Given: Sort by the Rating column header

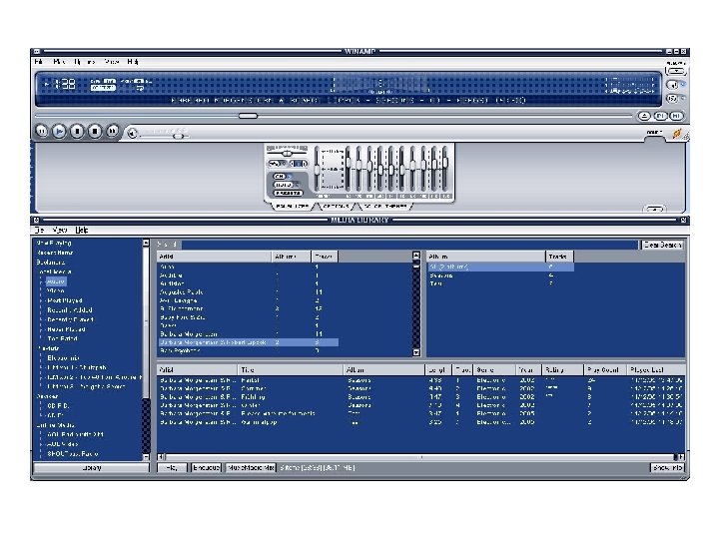Looking at the screenshot, I should [562, 370].
